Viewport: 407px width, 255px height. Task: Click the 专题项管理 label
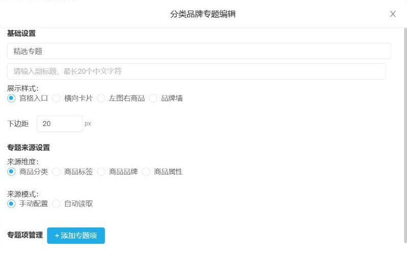[25, 235]
